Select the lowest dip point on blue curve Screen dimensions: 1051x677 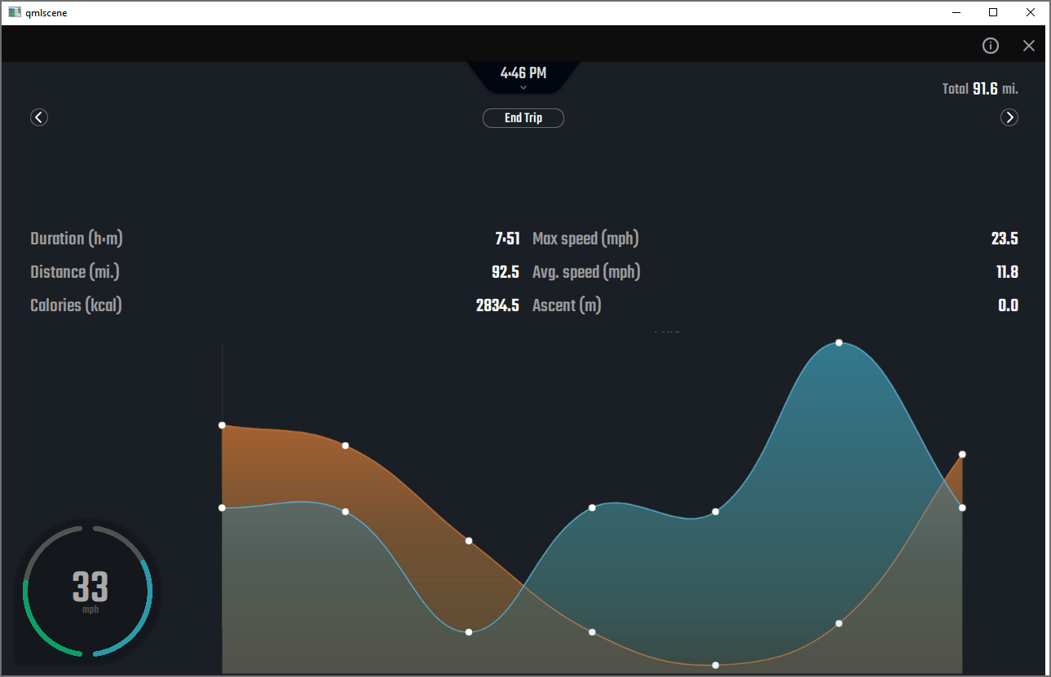pos(469,632)
